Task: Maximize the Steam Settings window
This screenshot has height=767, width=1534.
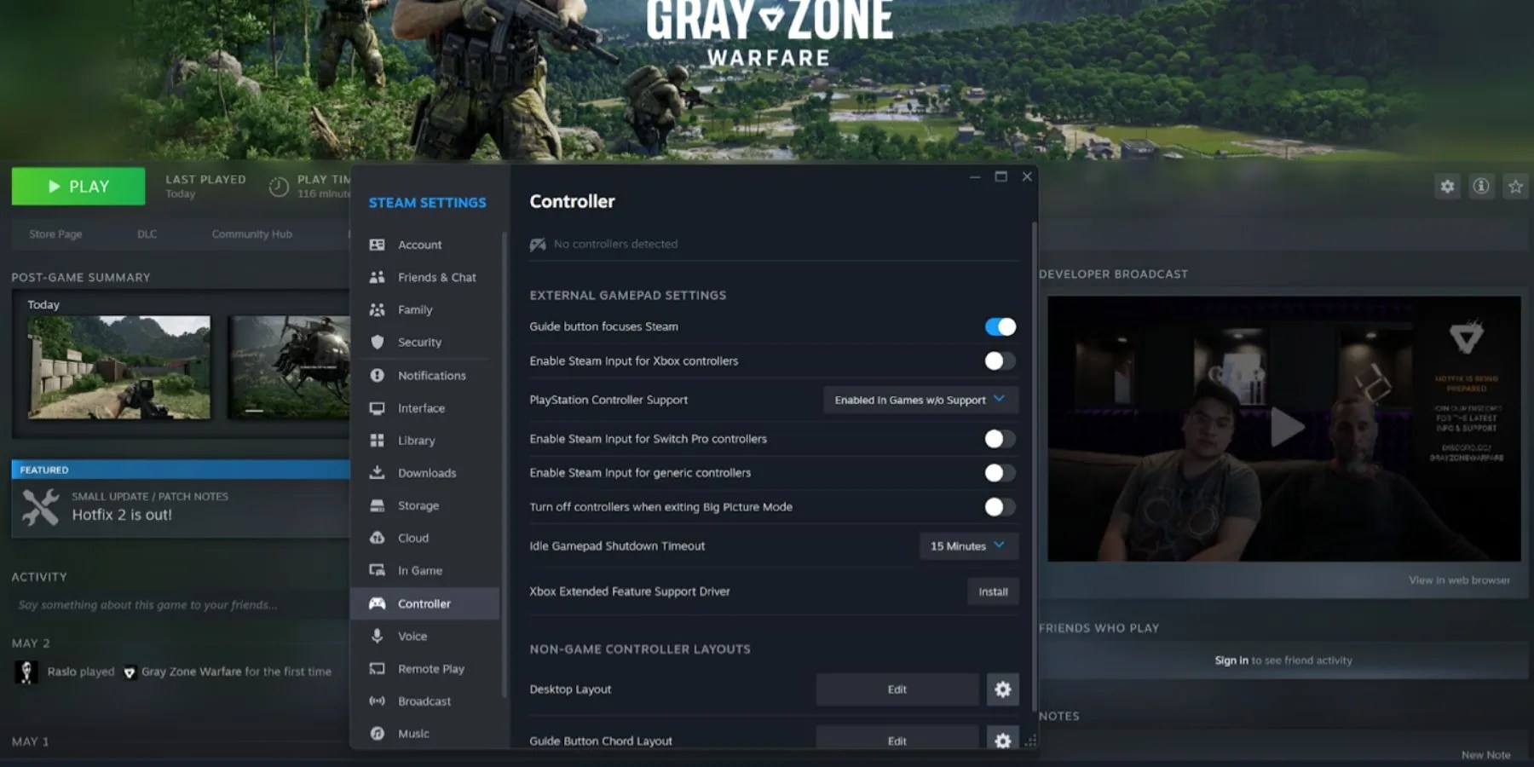Action: 1001,176
